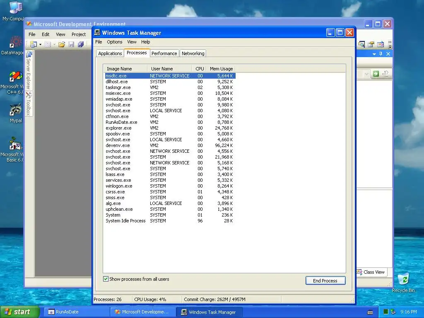Uncheck Show processes from all users

[106, 279]
